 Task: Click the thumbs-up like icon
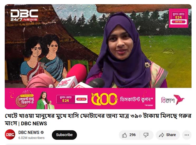click(124, 135)
